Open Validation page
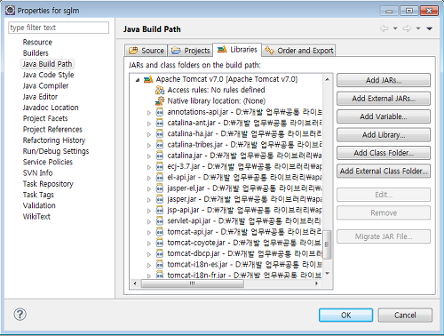The image size is (444, 336). click(x=39, y=205)
